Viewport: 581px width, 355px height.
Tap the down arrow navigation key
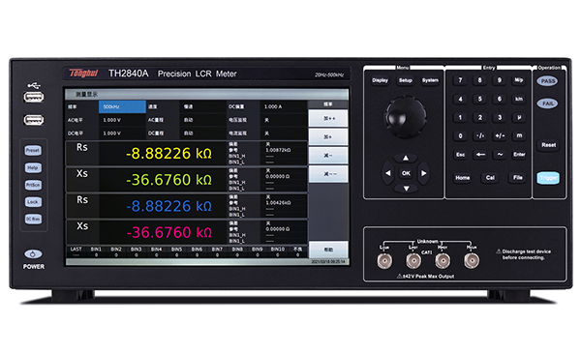click(406, 189)
